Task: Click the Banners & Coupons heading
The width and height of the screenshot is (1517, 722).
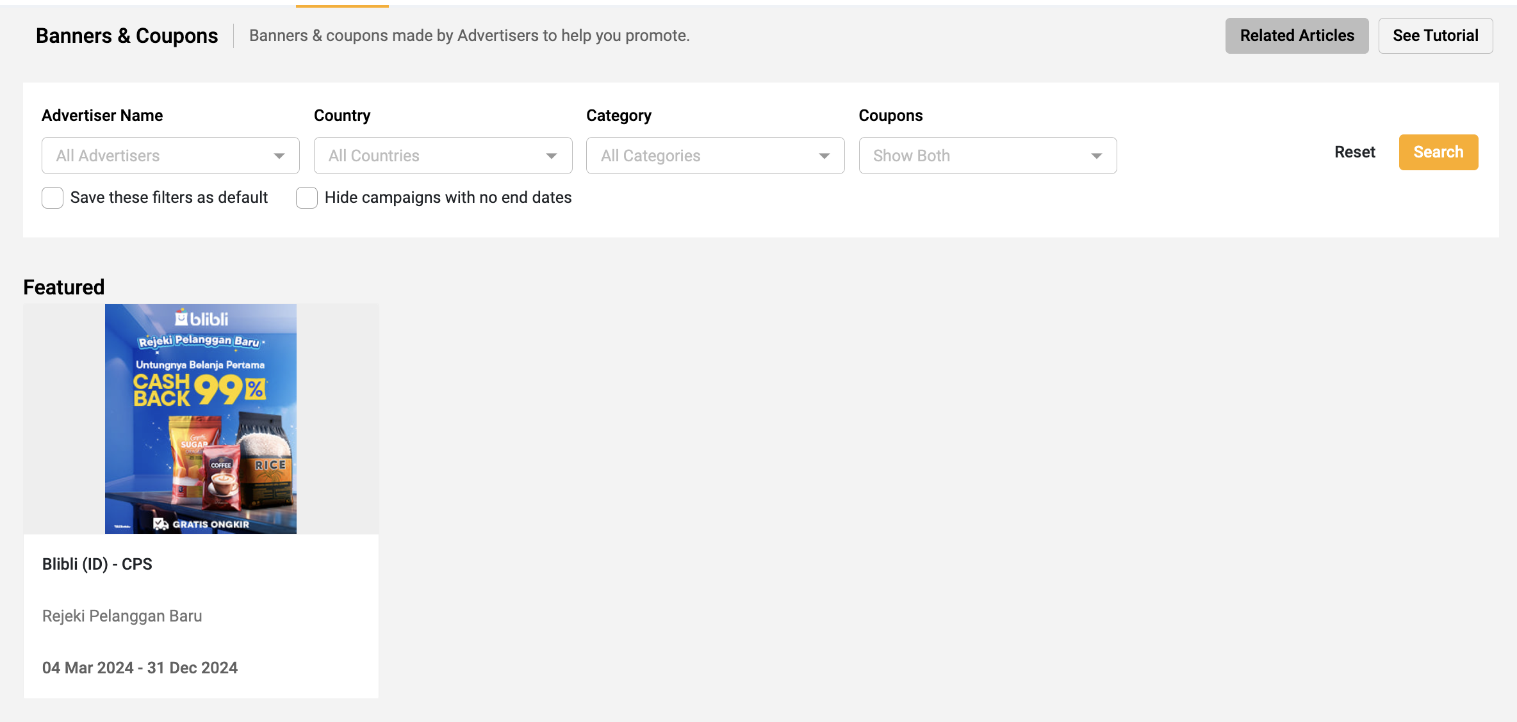Action: 127,36
